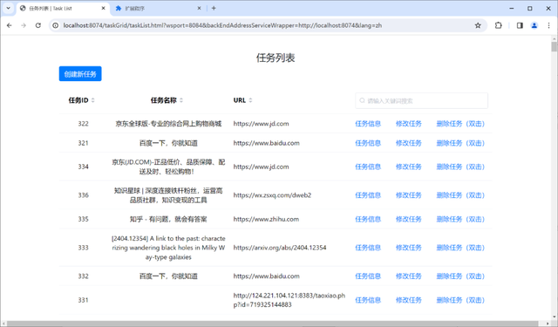Select the 知识星球 task name cell

[168, 195]
